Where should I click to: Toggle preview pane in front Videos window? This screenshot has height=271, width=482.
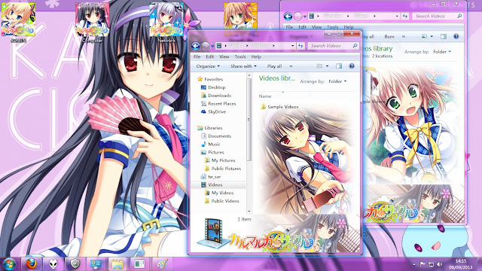click(x=339, y=66)
